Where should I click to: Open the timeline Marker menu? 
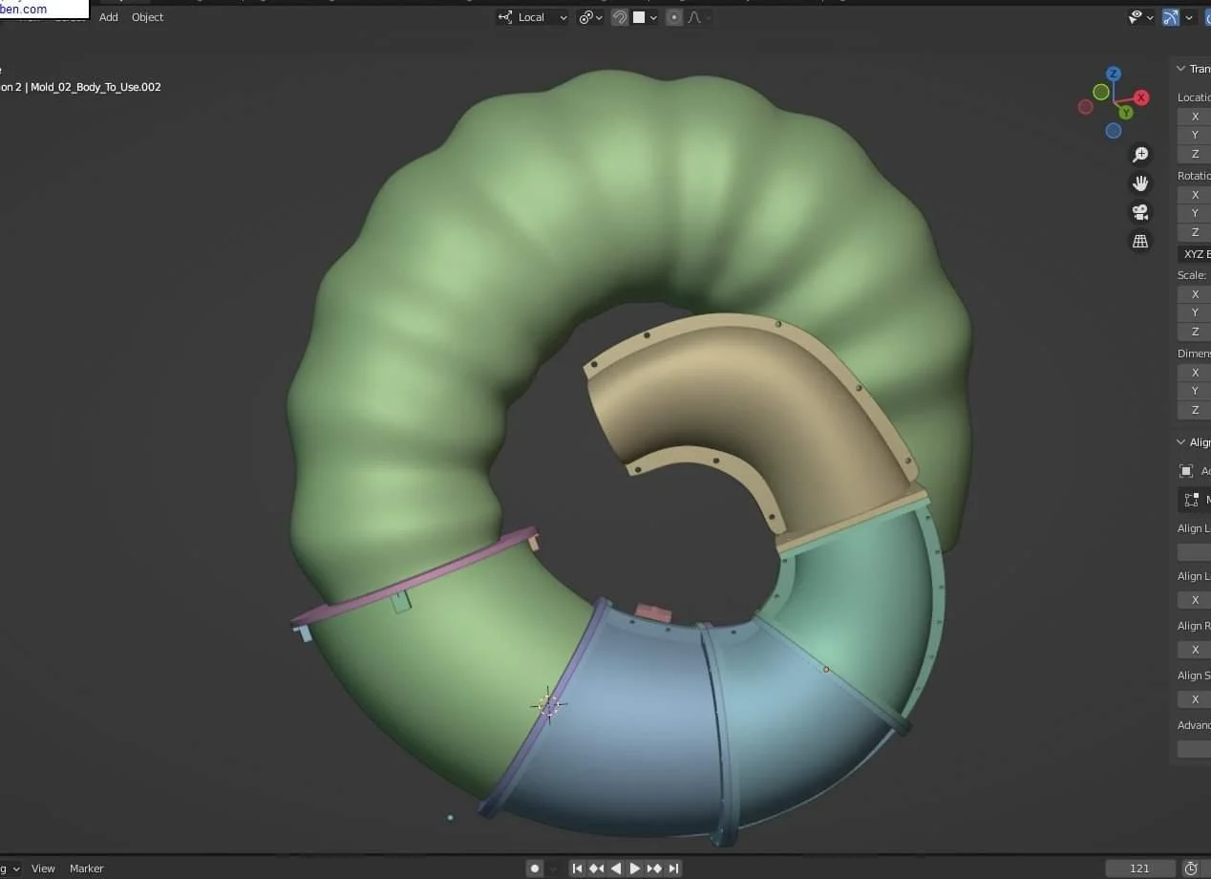coord(86,868)
